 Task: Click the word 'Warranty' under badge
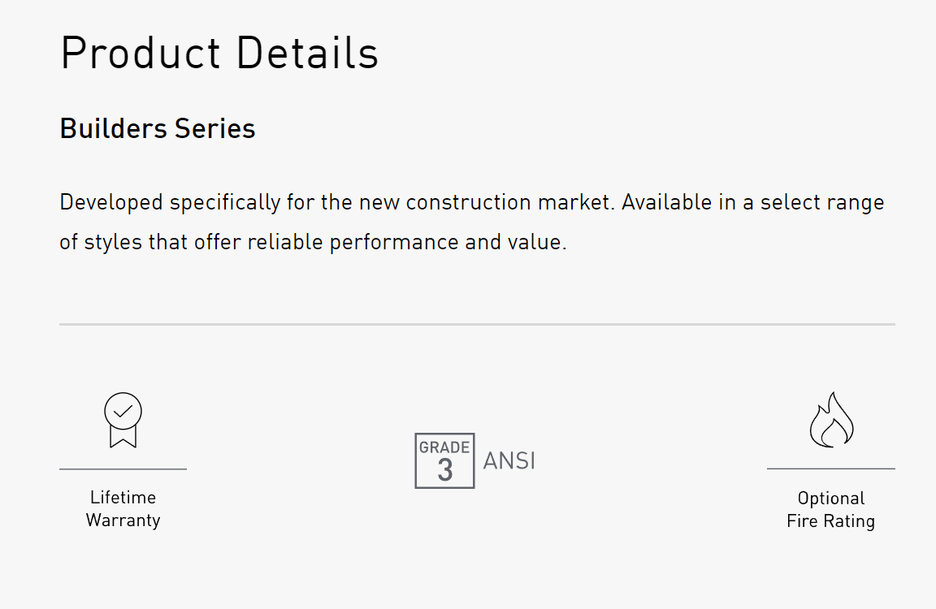pyautogui.click(x=123, y=520)
